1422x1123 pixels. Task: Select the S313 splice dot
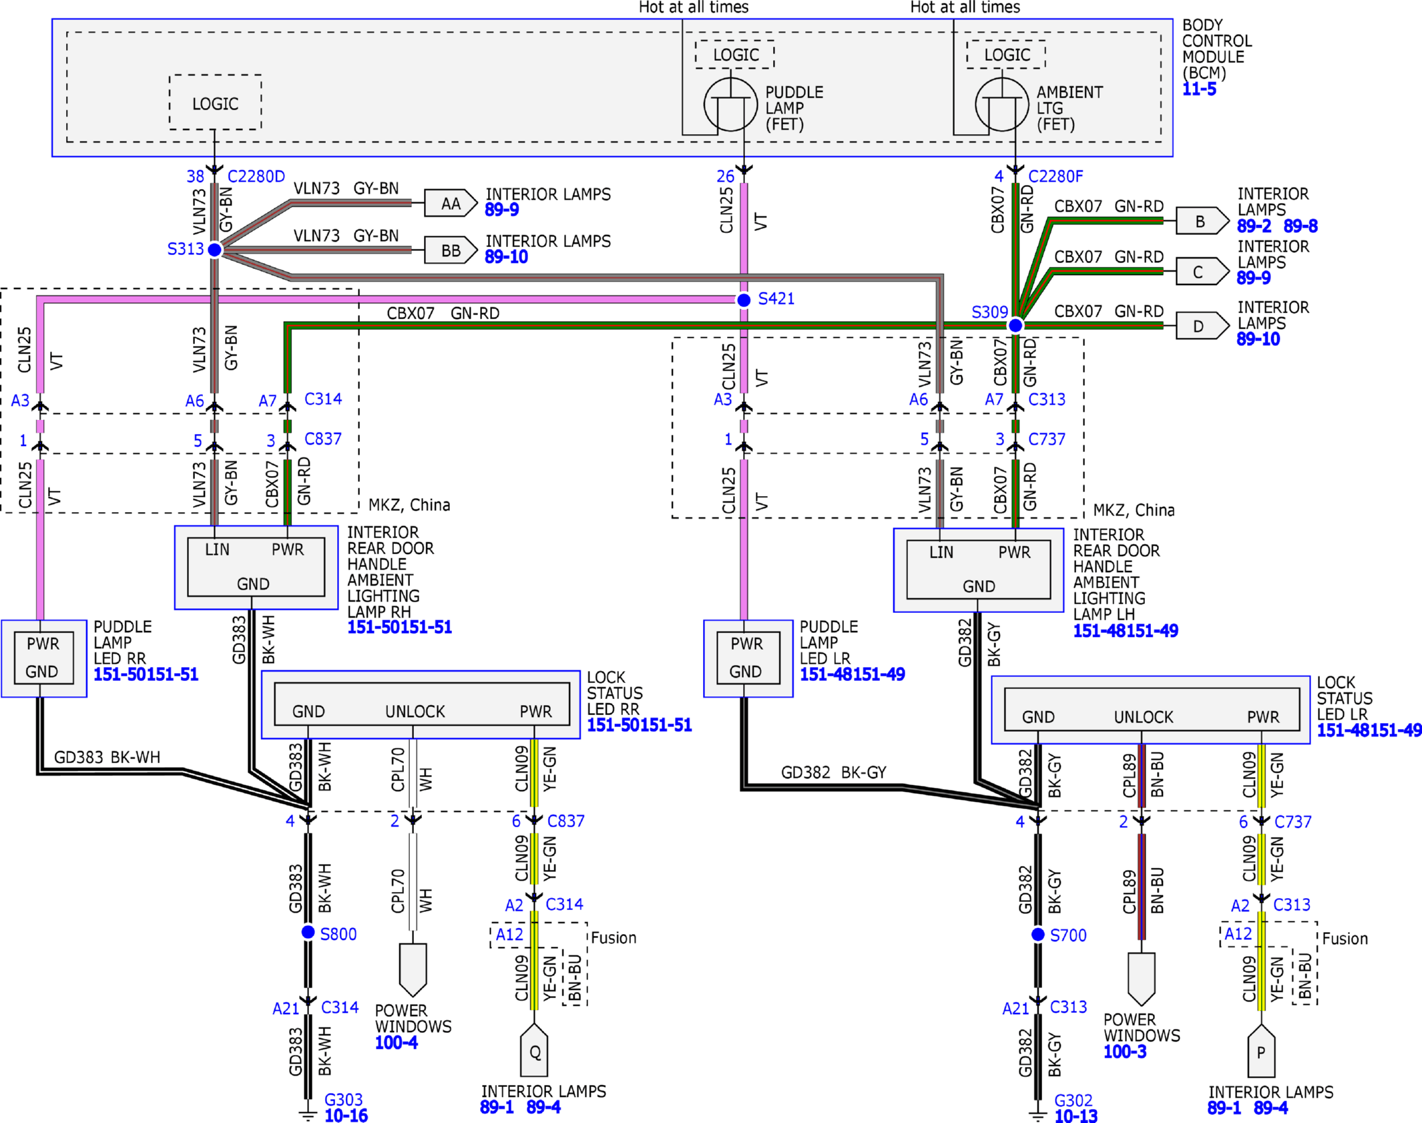214,250
